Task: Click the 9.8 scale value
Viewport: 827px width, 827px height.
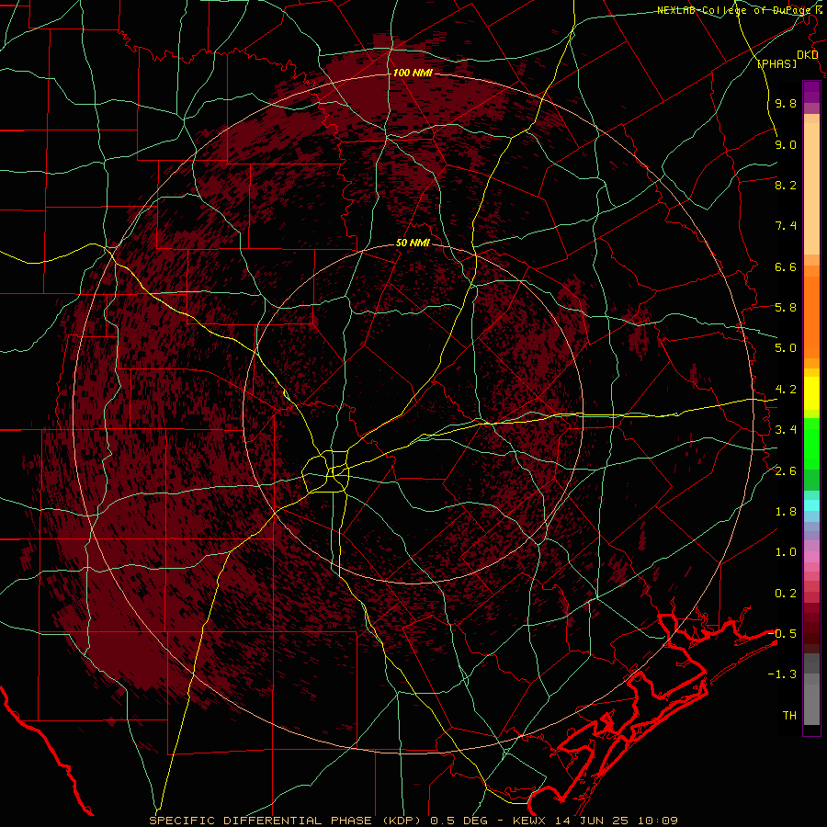Action: pos(786,104)
